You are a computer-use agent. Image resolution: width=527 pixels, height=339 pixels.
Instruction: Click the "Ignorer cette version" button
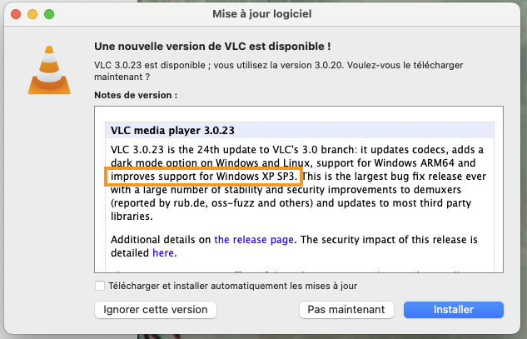156,309
